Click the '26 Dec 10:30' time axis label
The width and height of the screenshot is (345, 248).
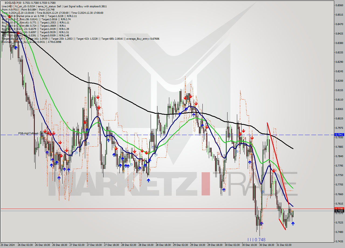(x=42, y=245)
